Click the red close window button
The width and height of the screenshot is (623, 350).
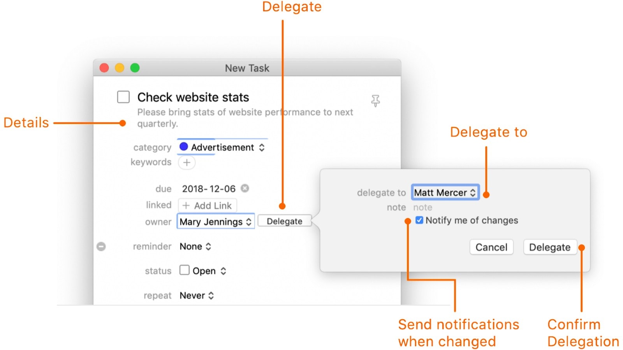tap(104, 68)
